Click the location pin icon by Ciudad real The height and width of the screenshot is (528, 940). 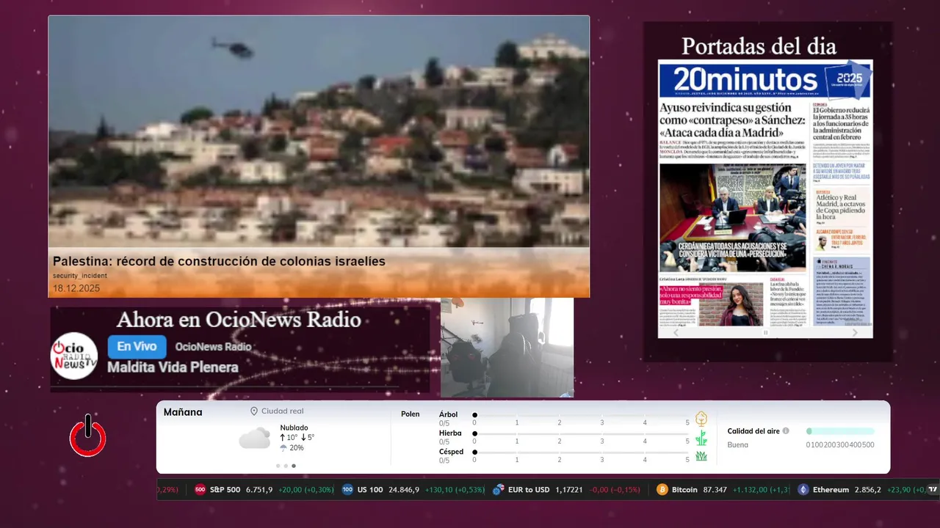tap(254, 411)
